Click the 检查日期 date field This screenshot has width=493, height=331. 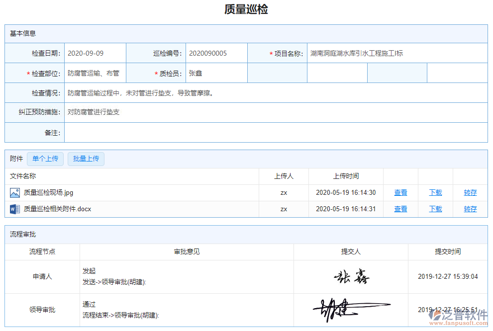pos(95,53)
